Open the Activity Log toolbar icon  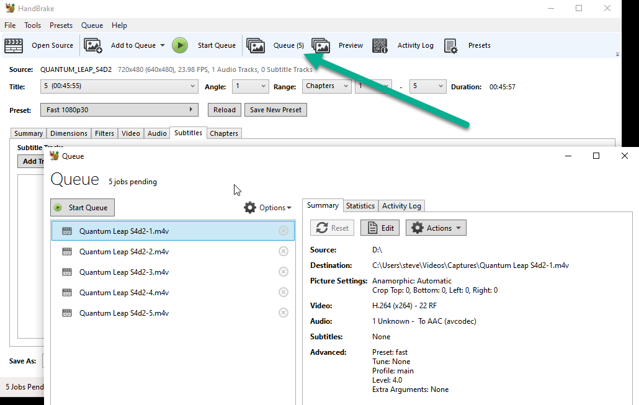380,46
